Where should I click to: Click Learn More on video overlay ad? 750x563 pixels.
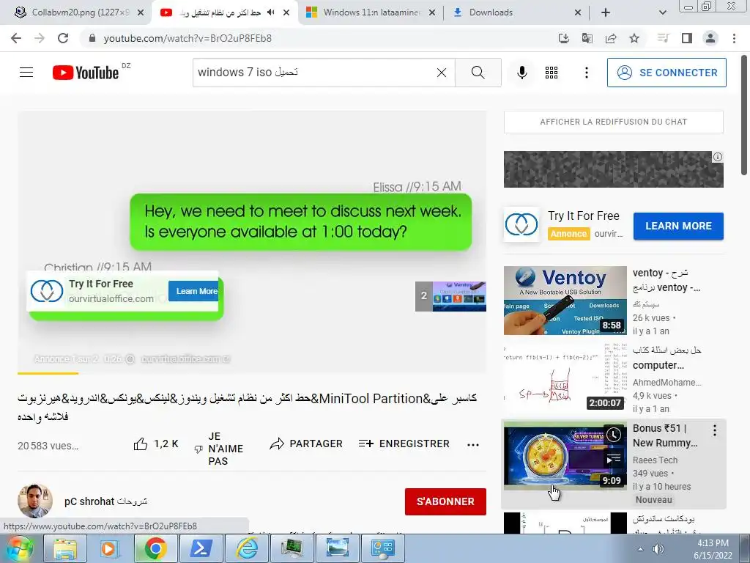click(x=193, y=291)
